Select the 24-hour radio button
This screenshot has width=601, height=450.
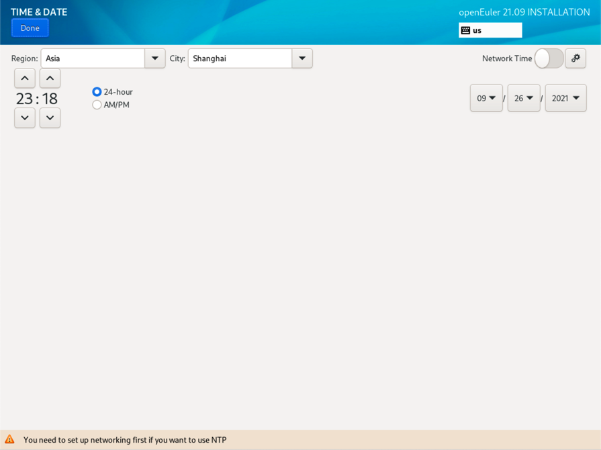pos(97,92)
